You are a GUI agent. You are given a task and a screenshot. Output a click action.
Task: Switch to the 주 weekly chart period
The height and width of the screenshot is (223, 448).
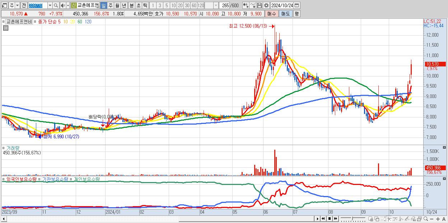click(x=111, y=5)
